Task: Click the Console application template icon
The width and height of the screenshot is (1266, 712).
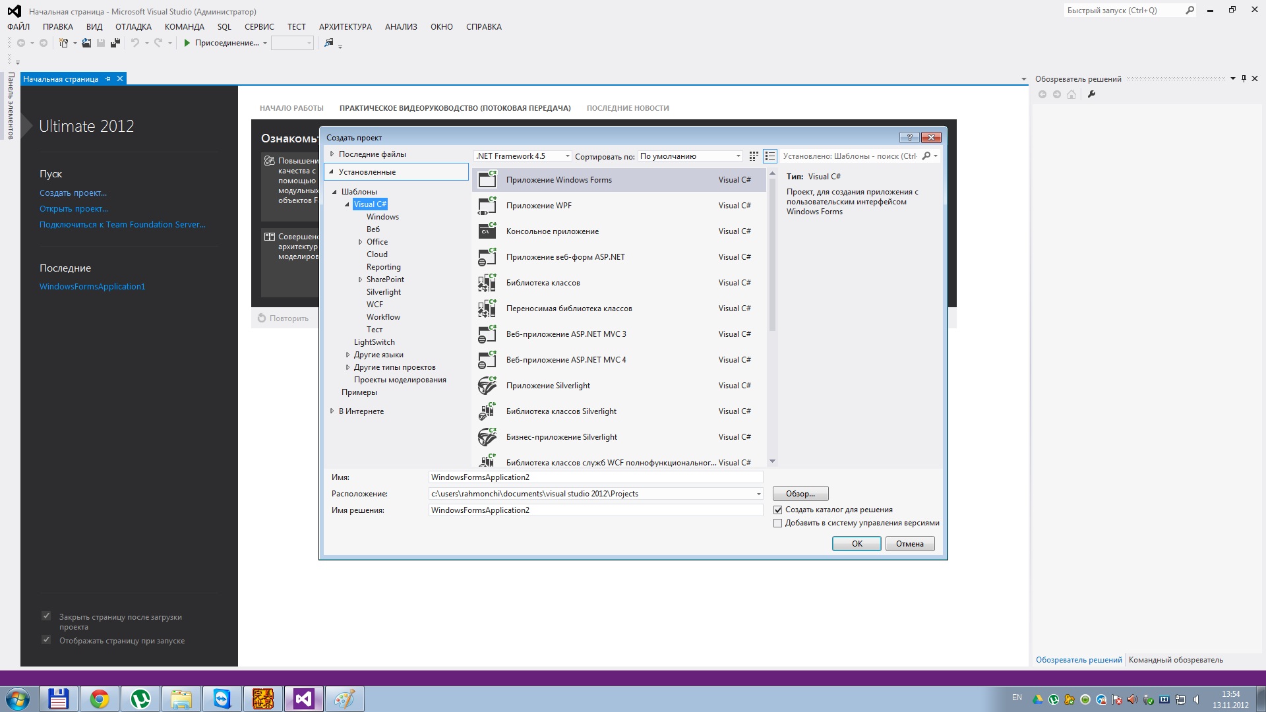Action: pyautogui.click(x=487, y=231)
